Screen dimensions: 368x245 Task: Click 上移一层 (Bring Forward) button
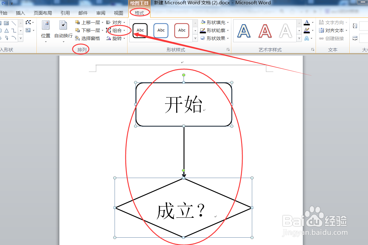(x=87, y=22)
